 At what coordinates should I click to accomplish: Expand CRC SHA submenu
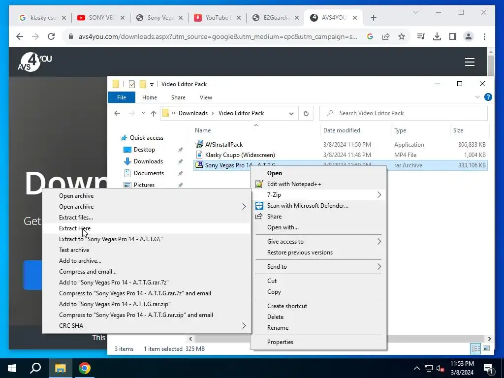[x=244, y=326]
